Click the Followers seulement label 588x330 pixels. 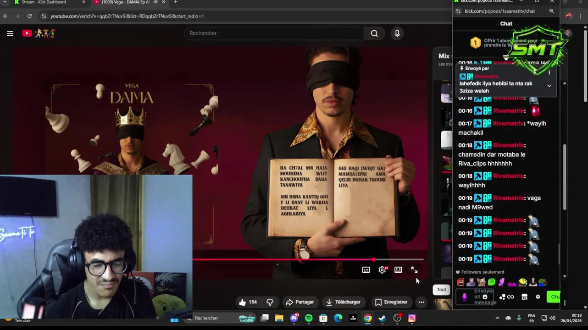483,272
